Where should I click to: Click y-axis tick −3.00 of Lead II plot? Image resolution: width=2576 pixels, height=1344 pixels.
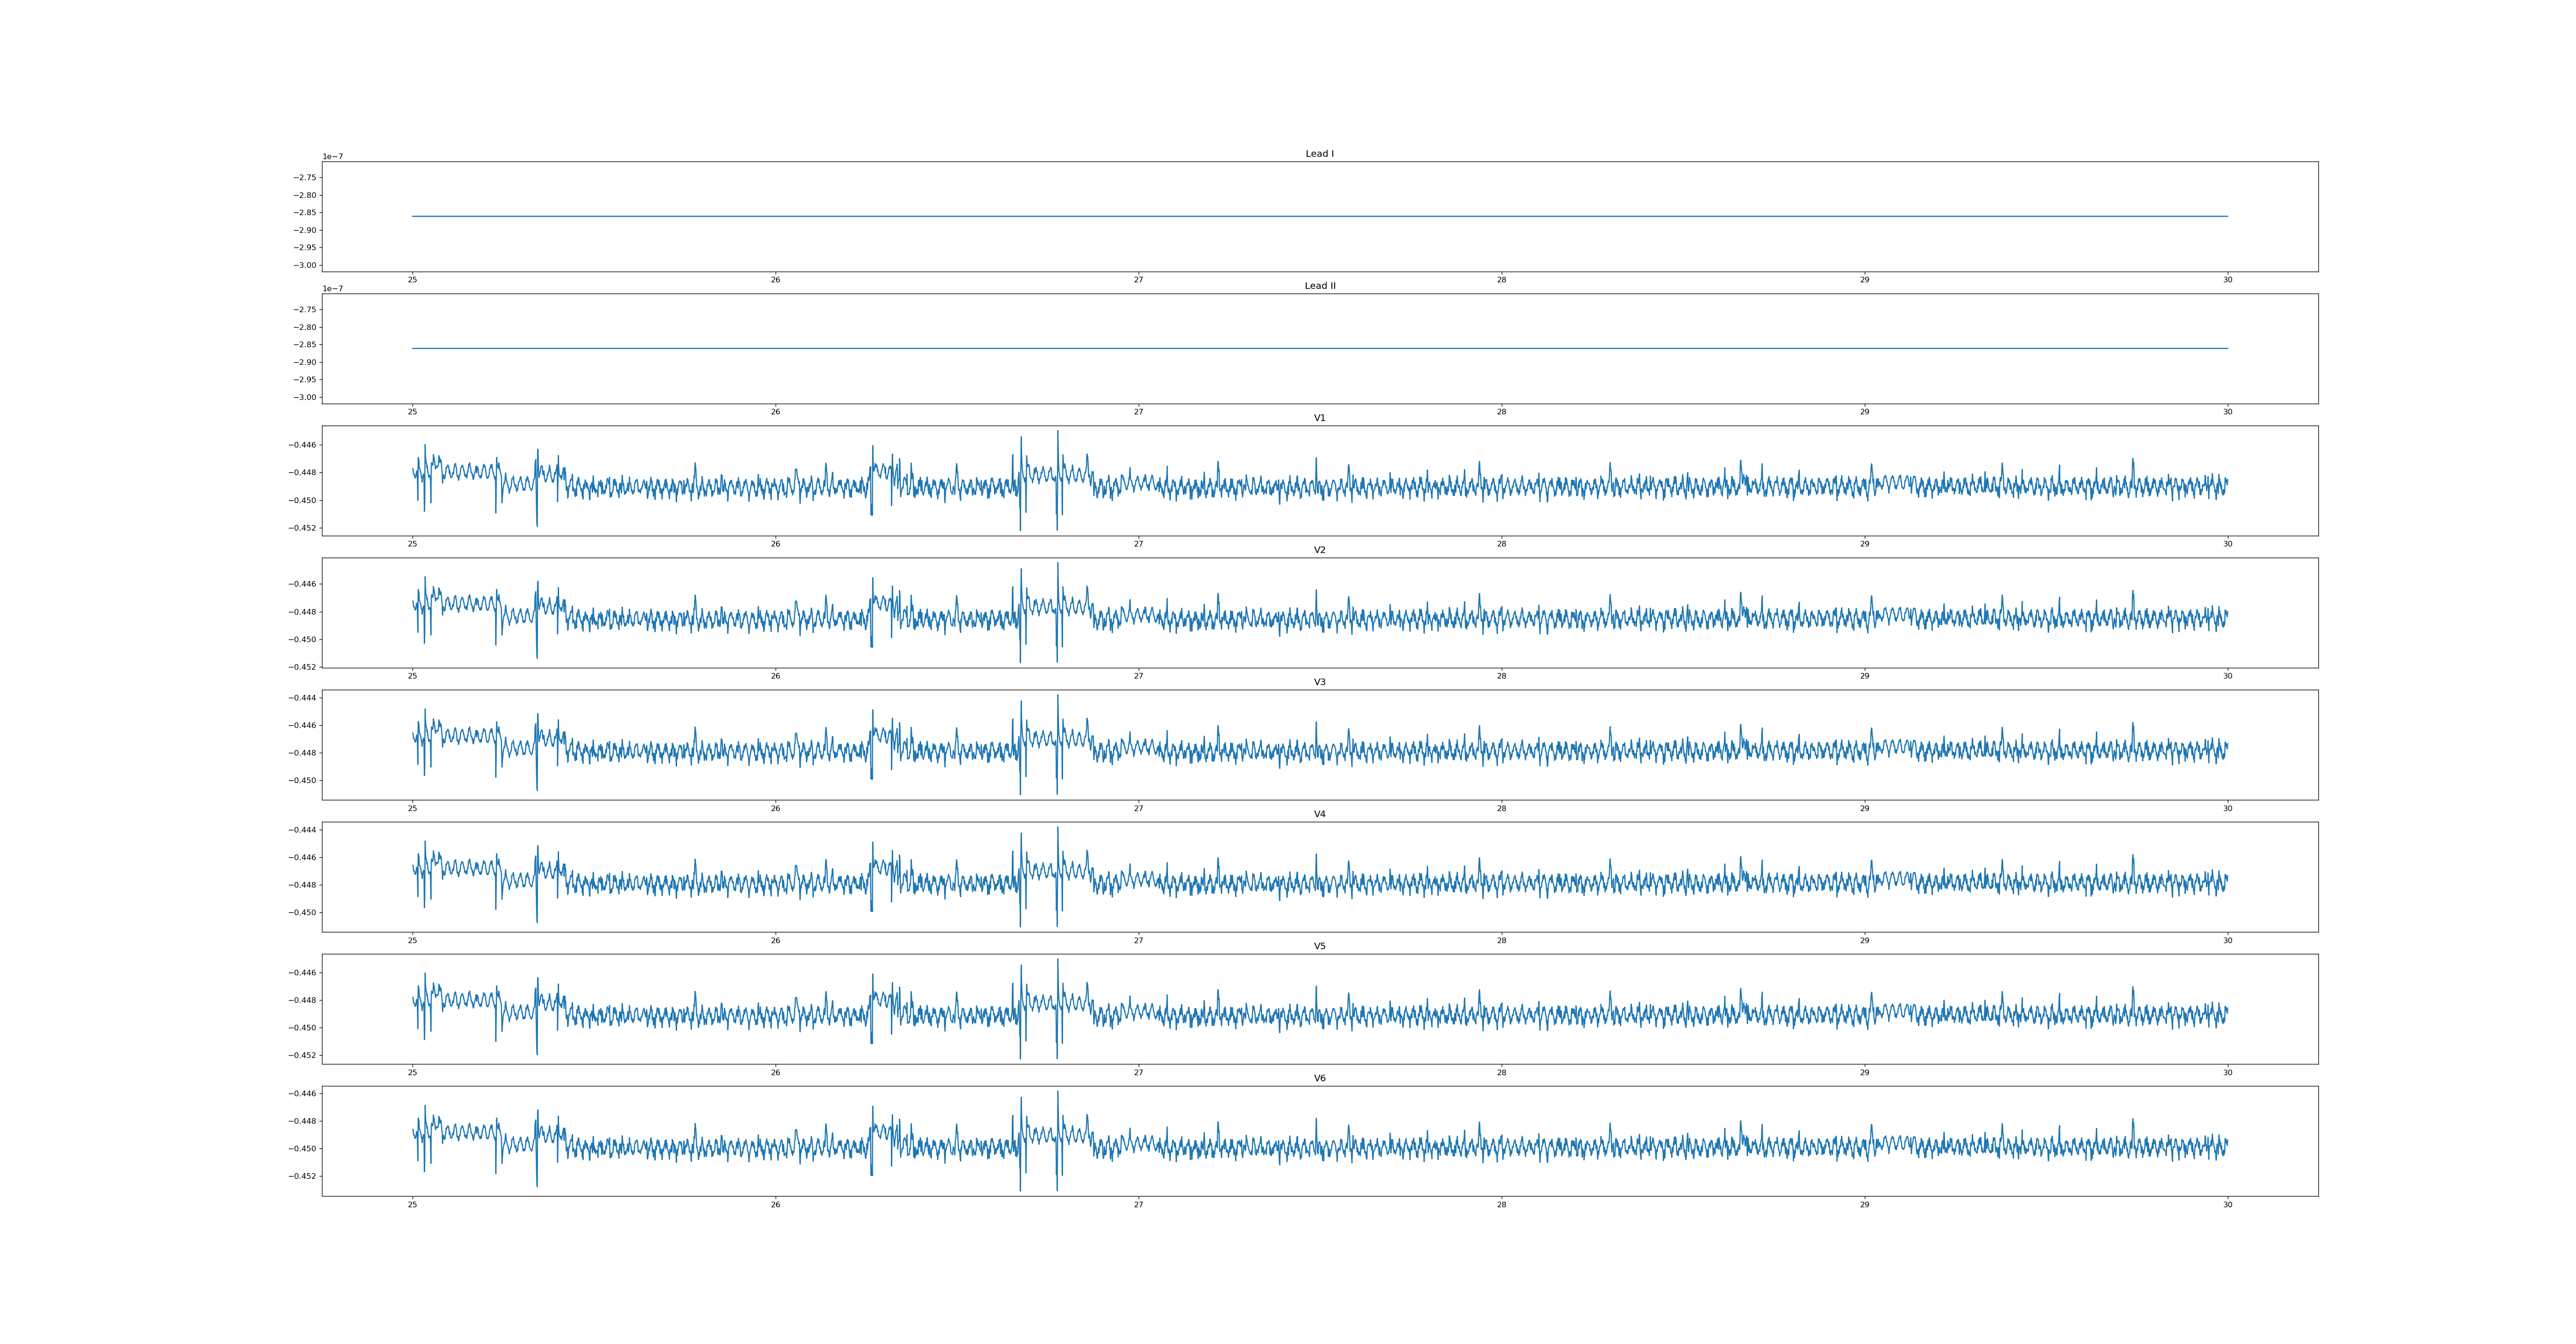coord(305,397)
